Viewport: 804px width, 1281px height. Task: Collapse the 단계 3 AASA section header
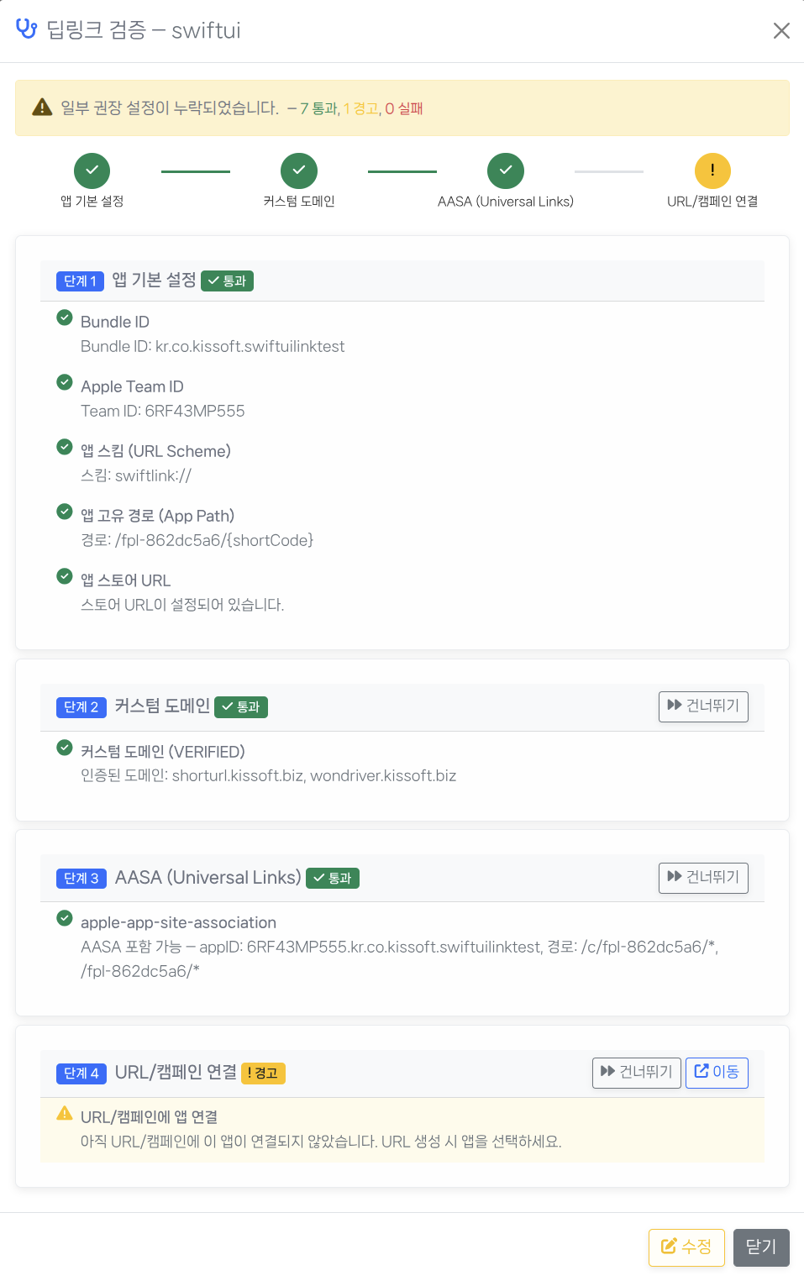(x=336, y=877)
